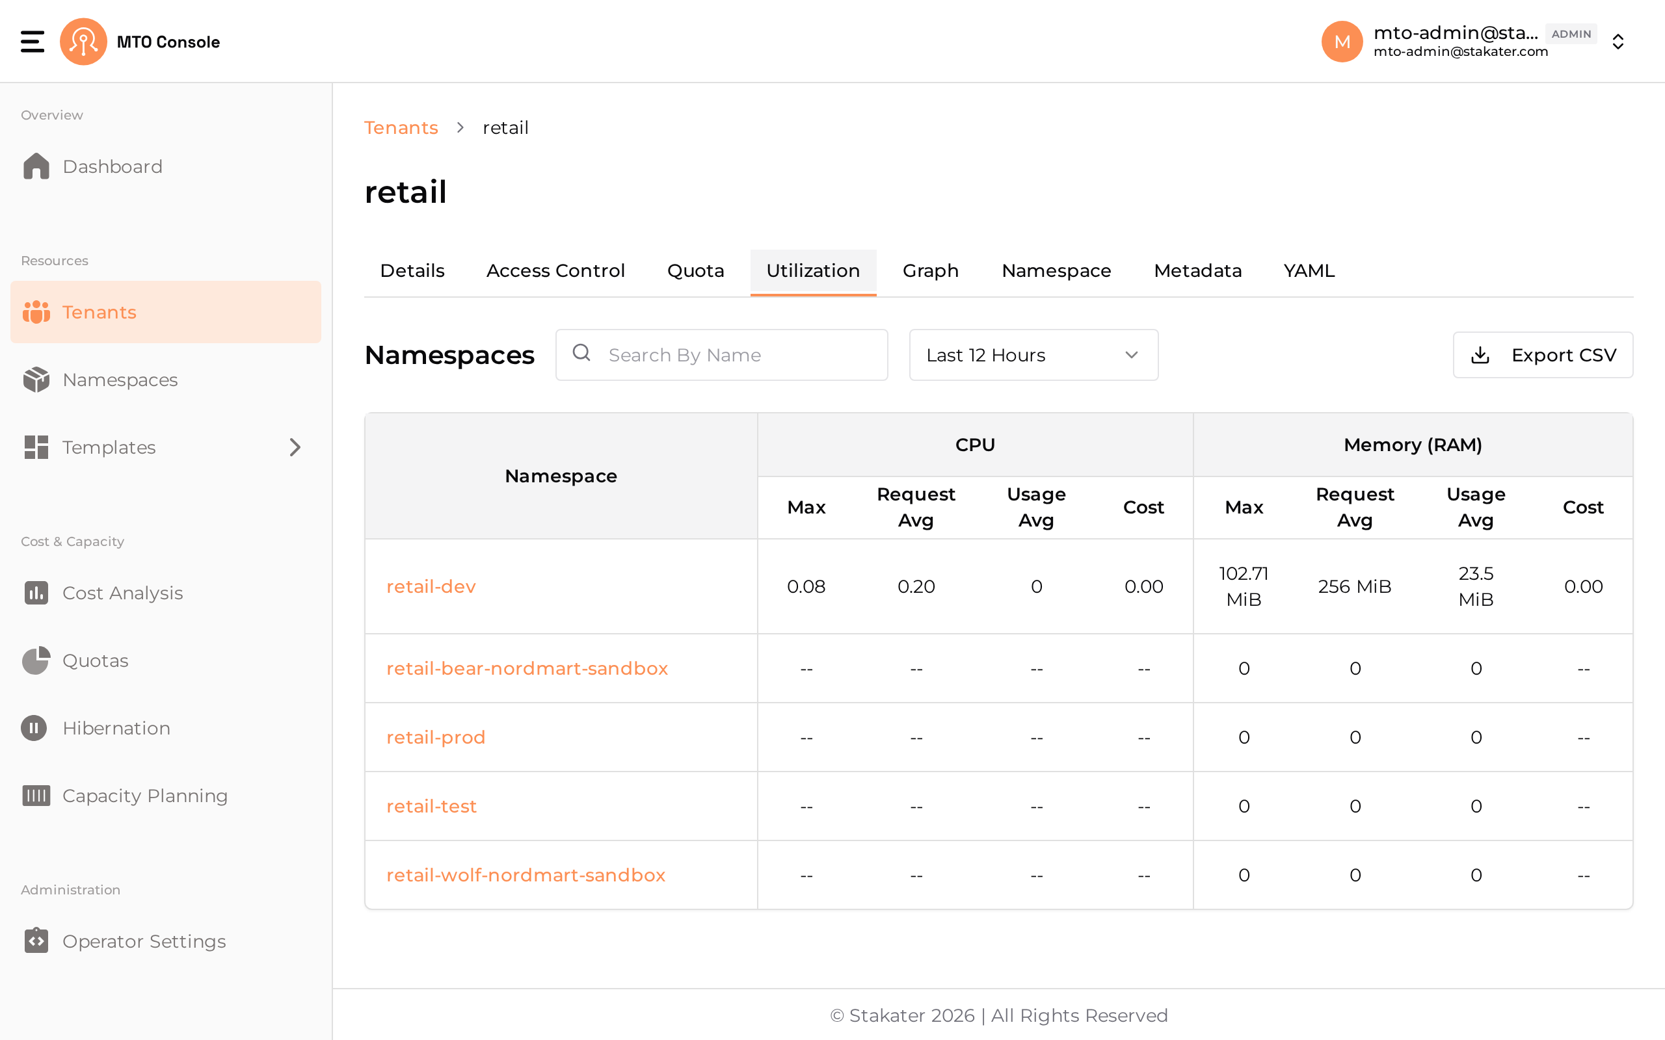
Task: Switch to the Access Control tab
Action: pyautogui.click(x=555, y=271)
